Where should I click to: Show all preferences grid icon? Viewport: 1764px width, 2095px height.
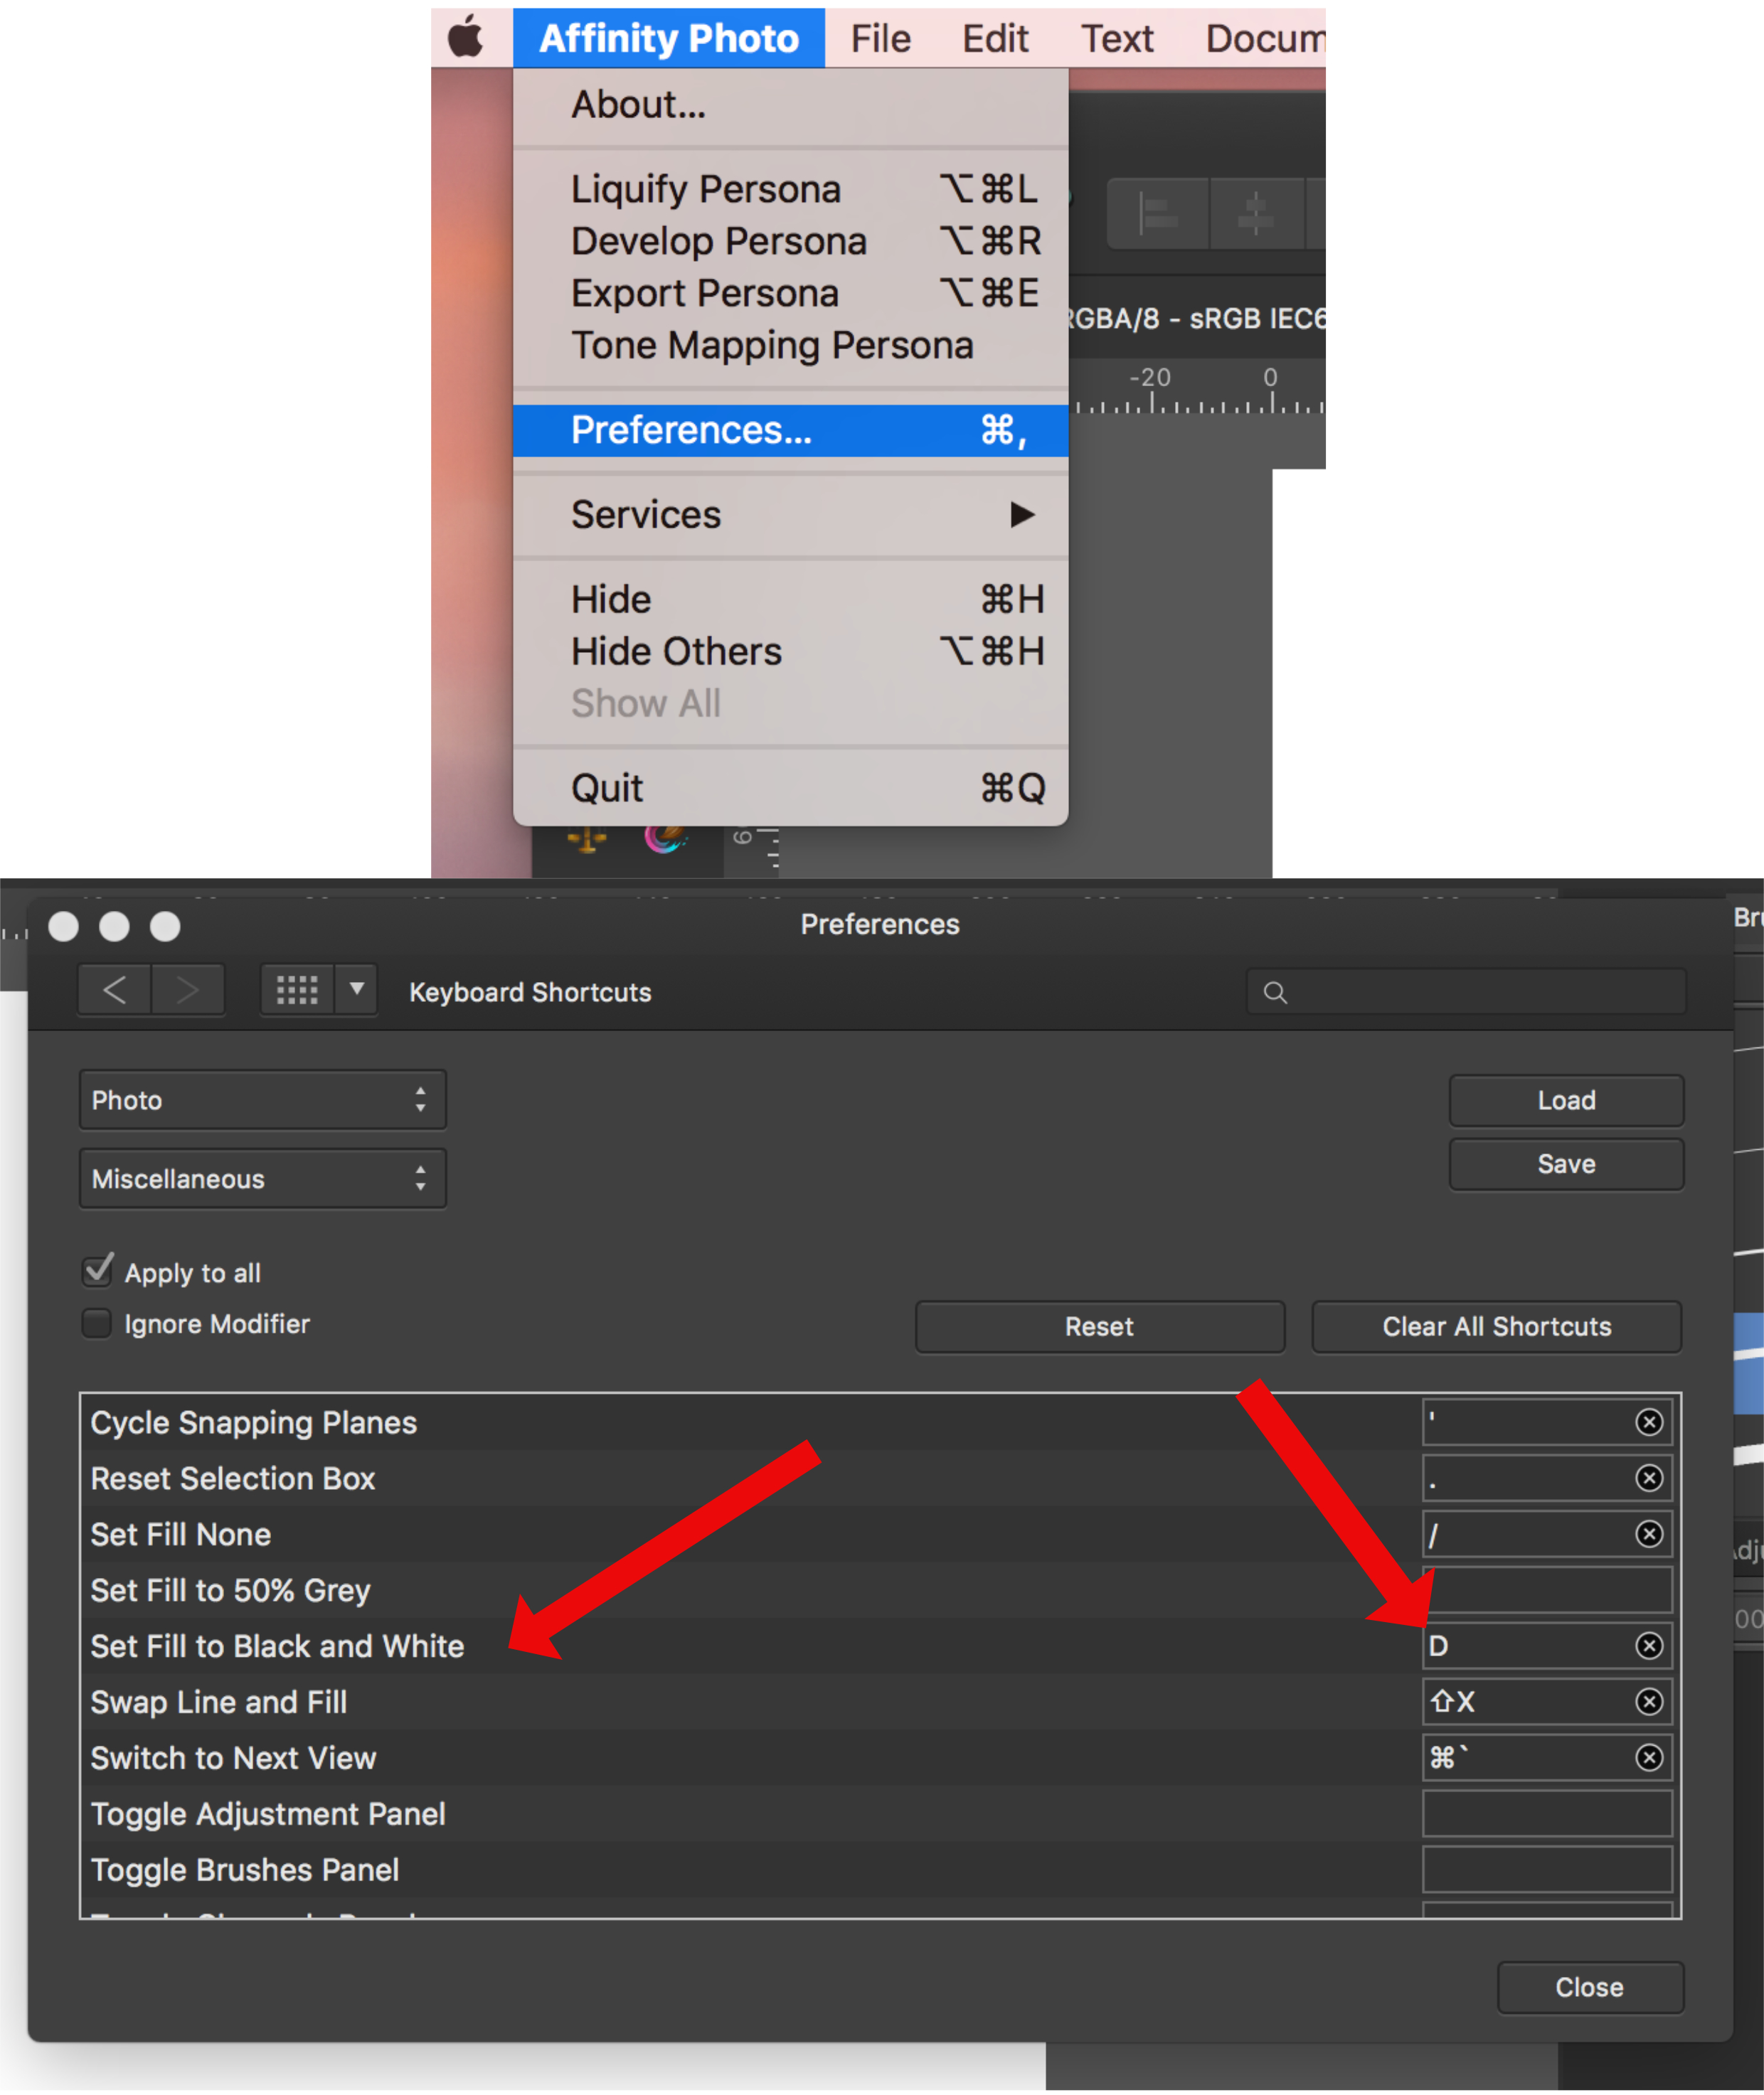pos(297,991)
